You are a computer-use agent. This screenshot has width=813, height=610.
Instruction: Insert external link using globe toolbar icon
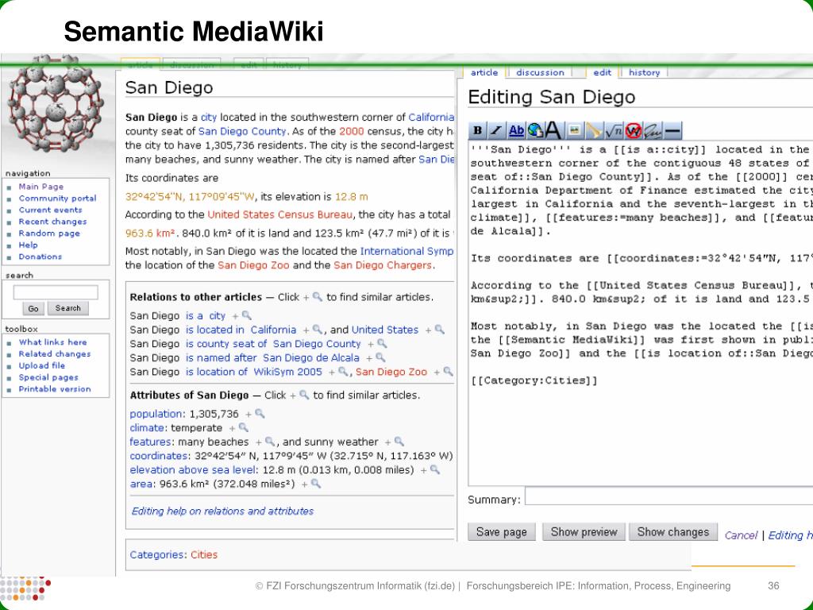(534, 131)
